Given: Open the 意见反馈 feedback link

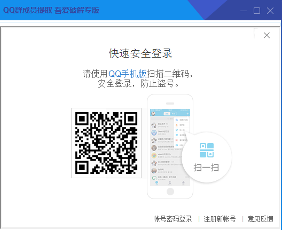Looking at the screenshot, I should coord(260,219).
